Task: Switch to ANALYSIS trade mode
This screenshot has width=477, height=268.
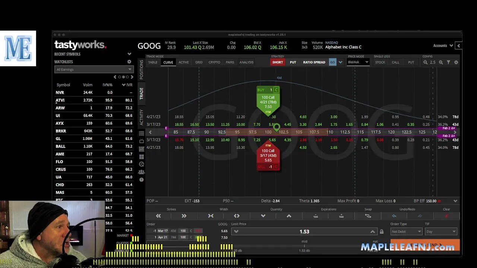Action: [246, 62]
